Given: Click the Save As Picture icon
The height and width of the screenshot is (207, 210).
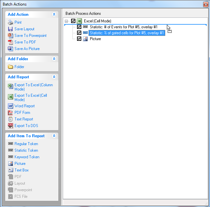Looking at the screenshot, I should tap(11, 49).
